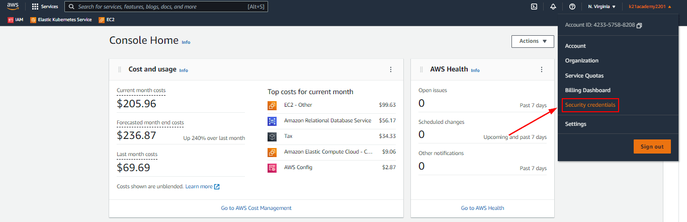Copy the account ID with copy icon
Image resolution: width=687 pixels, height=222 pixels.
[x=639, y=25]
